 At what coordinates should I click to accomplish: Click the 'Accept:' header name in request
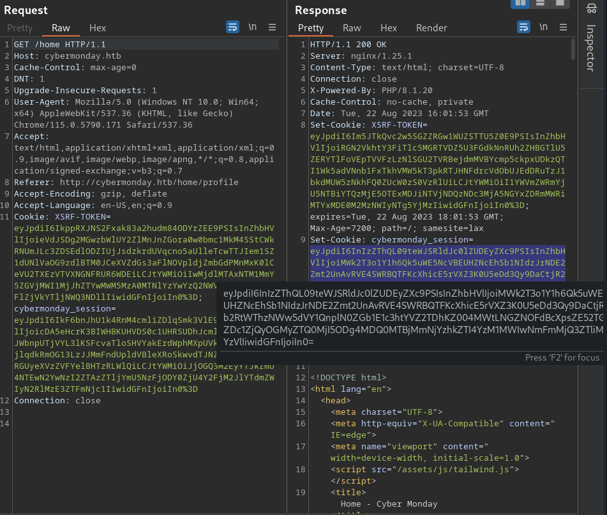31,137
